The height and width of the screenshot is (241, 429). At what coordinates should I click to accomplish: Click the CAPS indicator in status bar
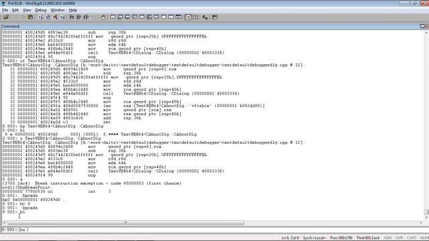pos(412,238)
